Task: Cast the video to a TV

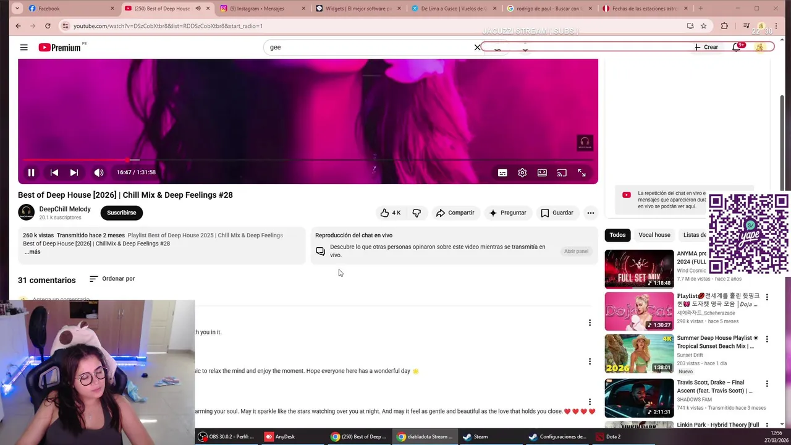Action: click(562, 172)
